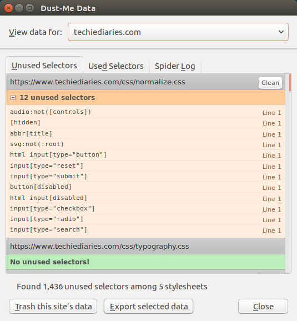Select the button[disabled] selector row

pyautogui.click(x=146, y=187)
